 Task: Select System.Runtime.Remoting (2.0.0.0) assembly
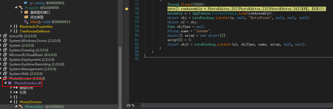[x=37, y=64]
